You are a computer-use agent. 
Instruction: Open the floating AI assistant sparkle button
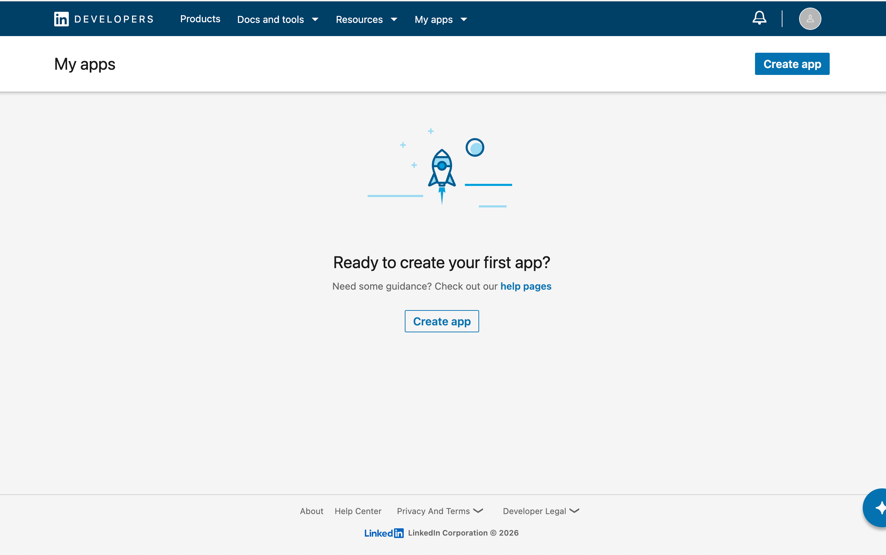pyautogui.click(x=878, y=508)
